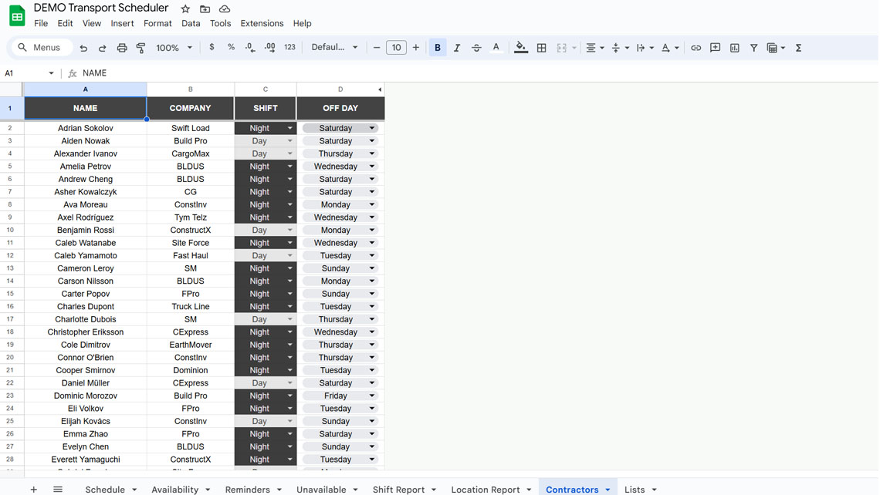Open the zoom level dropdown
This screenshot has width=880, height=495.
tap(174, 48)
